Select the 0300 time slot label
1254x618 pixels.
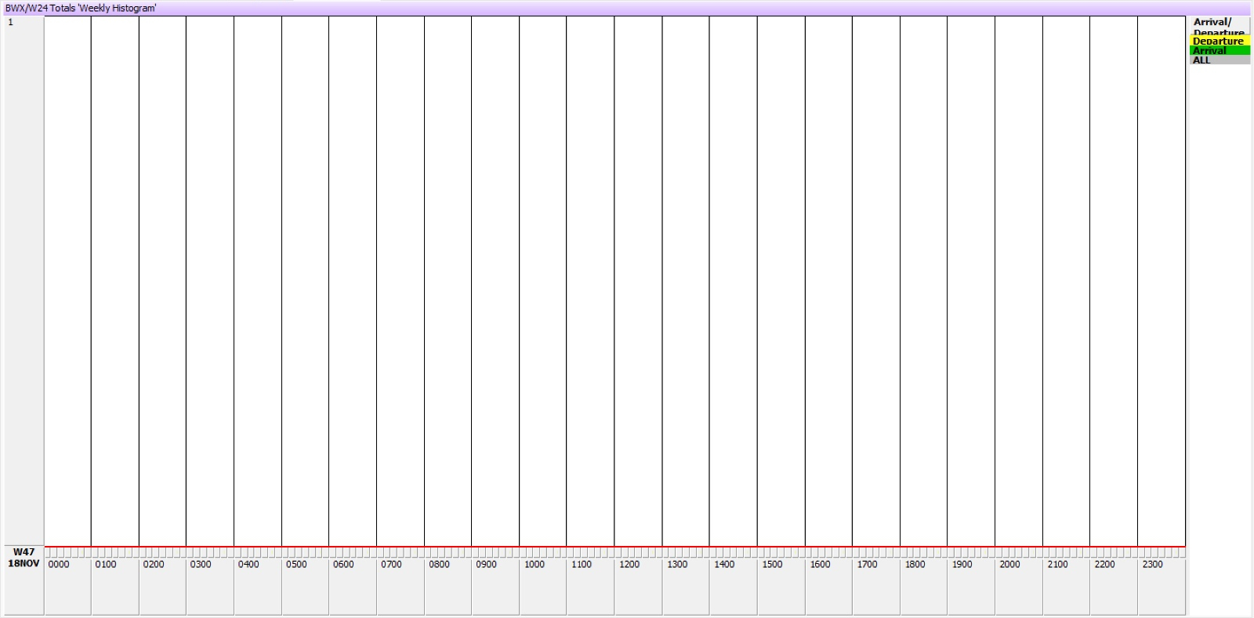(x=201, y=564)
